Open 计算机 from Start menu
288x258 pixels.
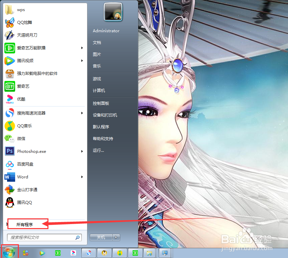99,91
